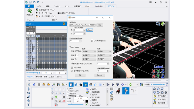Click the black edge color swatch

87,101
